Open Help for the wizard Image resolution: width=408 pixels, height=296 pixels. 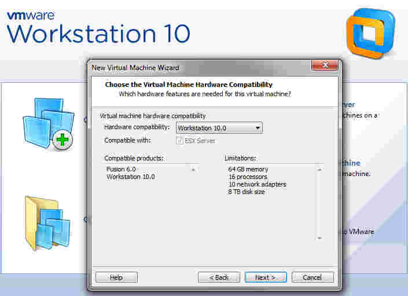[116, 277]
